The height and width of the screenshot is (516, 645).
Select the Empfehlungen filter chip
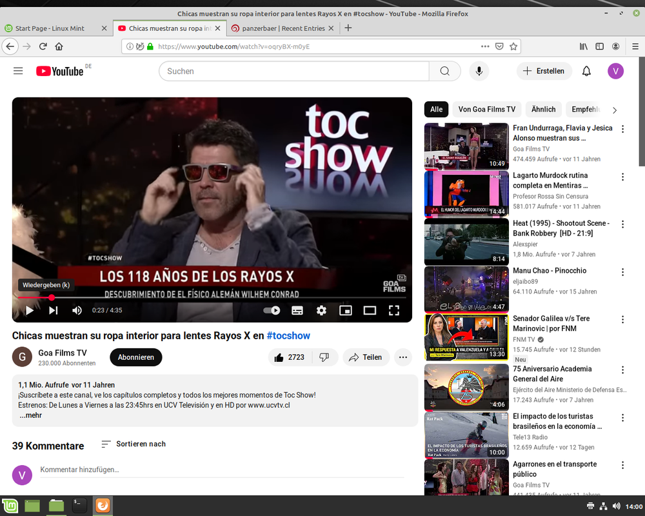[x=584, y=110]
